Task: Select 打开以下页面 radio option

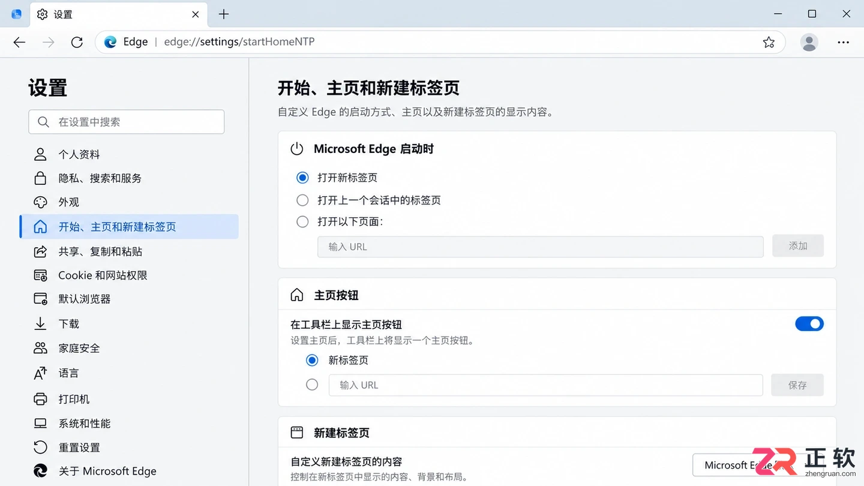Action: 302,221
